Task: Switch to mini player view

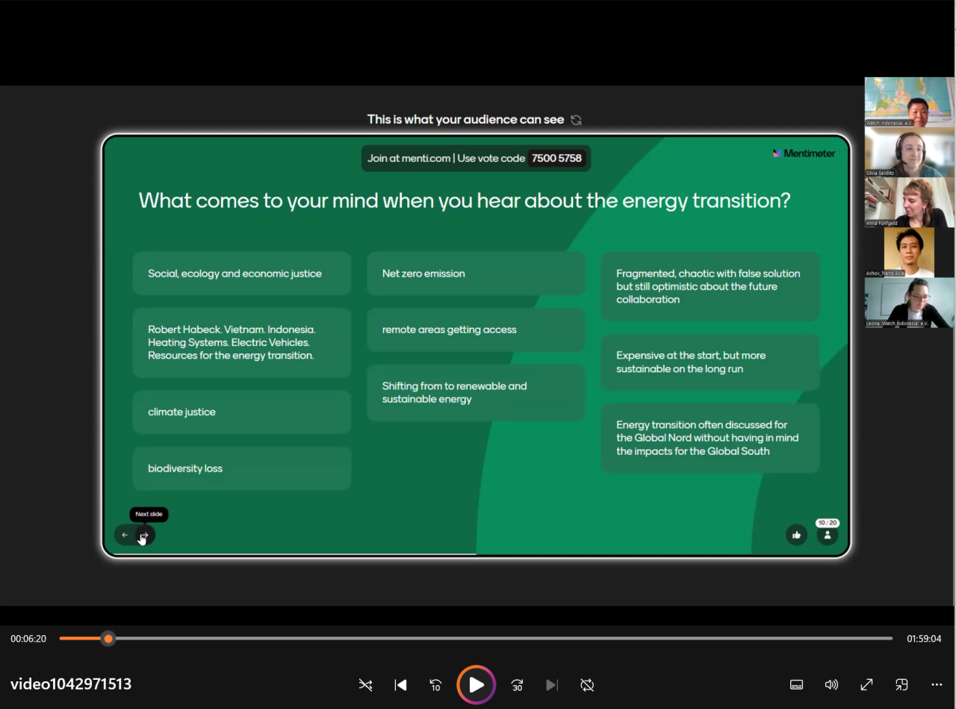Action: (901, 685)
